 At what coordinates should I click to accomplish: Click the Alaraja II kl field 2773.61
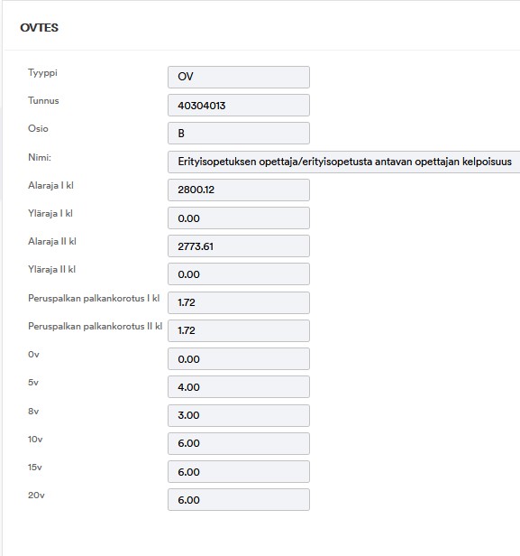tap(239, 246)
